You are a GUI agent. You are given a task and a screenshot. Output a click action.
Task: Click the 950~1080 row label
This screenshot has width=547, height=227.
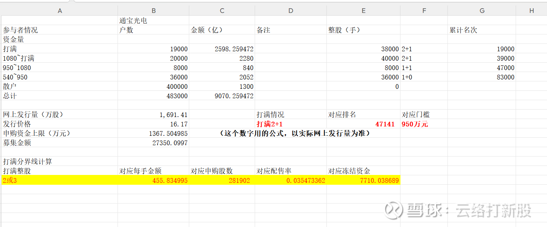(x=60, y=67)
